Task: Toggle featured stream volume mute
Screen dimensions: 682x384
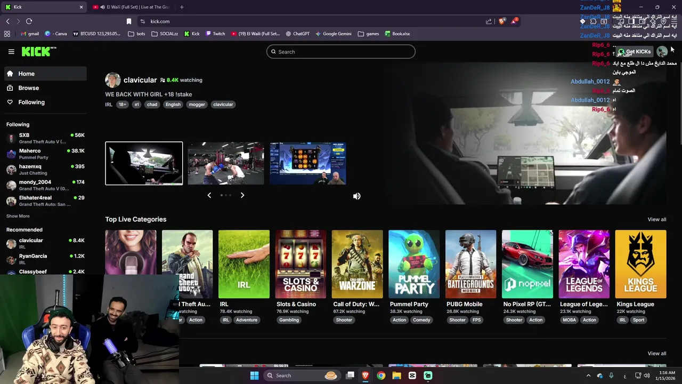Action: tap(356, 196)
